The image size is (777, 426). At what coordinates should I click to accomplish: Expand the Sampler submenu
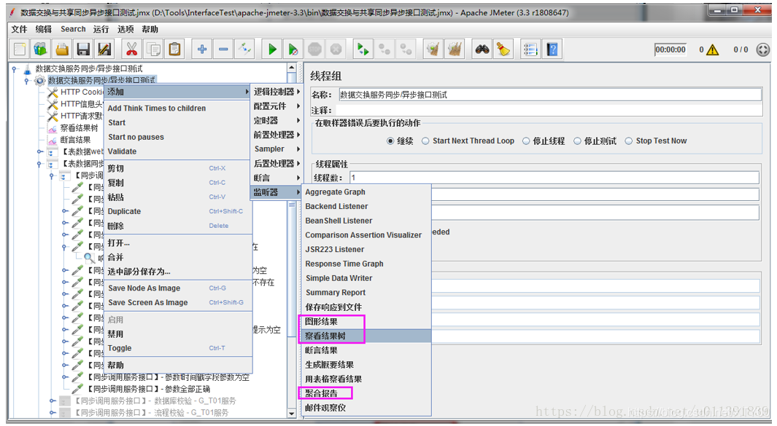point(277,149)
